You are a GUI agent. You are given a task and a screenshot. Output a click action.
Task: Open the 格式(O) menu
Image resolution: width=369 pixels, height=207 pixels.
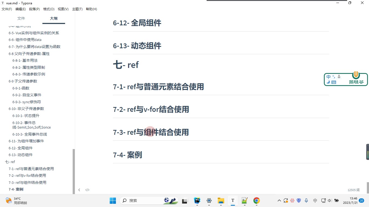pyautogui.click(x=49, y=9)
